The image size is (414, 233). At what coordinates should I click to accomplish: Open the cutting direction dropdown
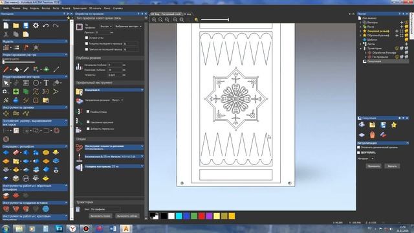pos(117,100)
